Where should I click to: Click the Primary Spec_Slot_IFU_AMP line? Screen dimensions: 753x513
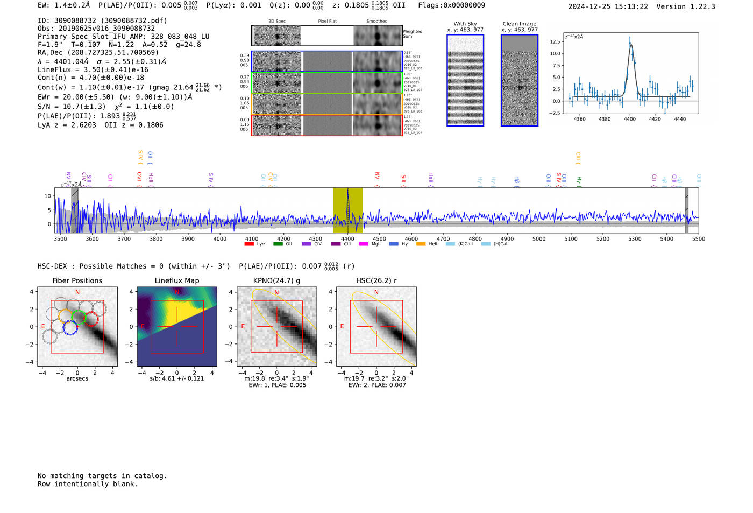(x=124, y=37)
